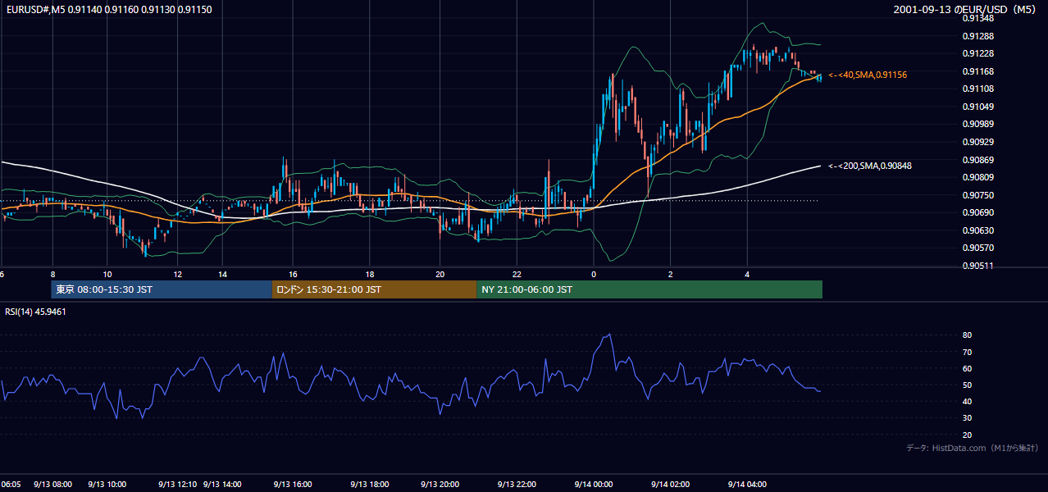Click hour label 18 under the price chart

pos(369,274)
